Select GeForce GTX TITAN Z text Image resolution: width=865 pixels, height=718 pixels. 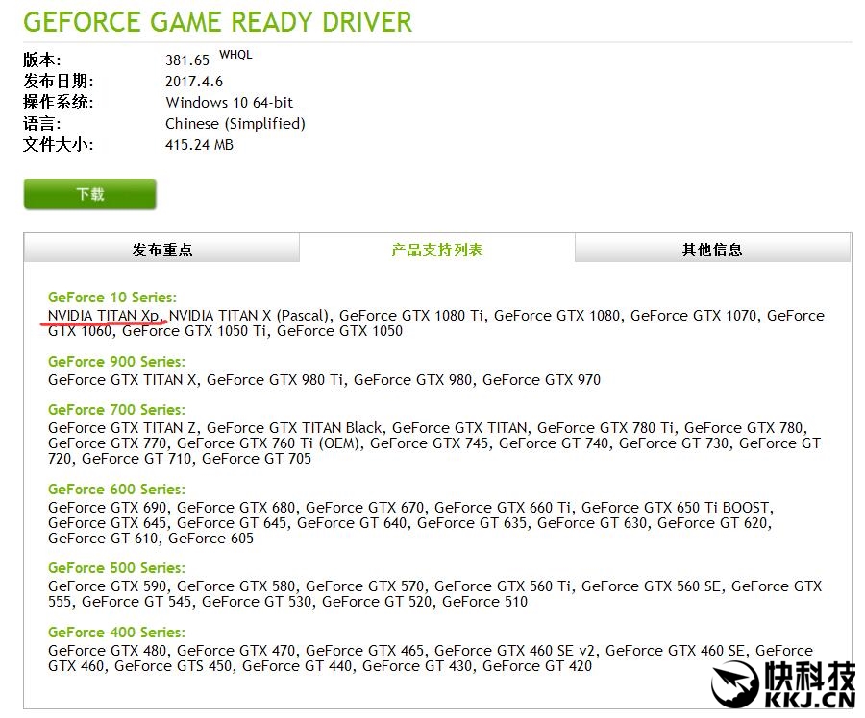tap(122, 427)
